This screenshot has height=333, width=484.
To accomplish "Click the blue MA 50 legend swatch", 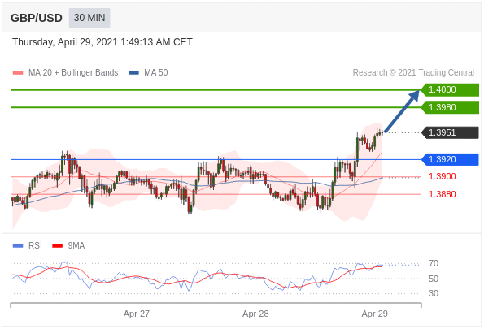I will 133,73.
